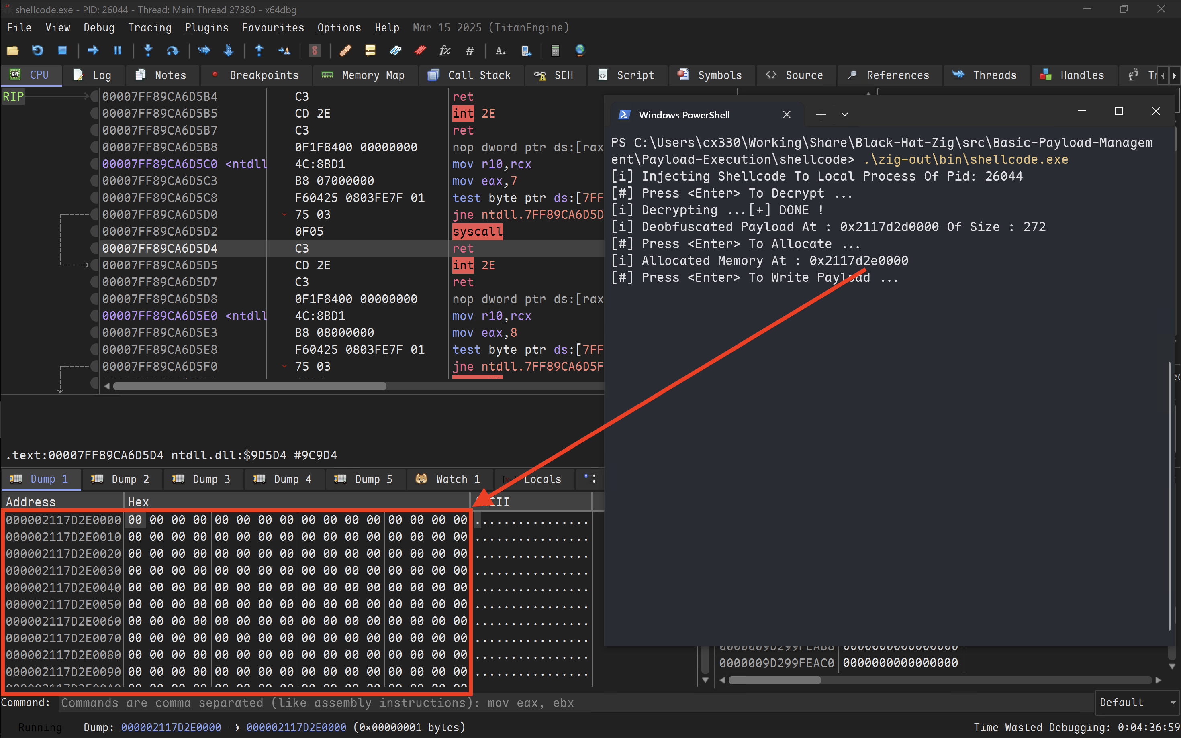This screenshot has width=1181, height=738.
Task: Close the Windows PowerShell tab
Action: (x=787, y=115)
